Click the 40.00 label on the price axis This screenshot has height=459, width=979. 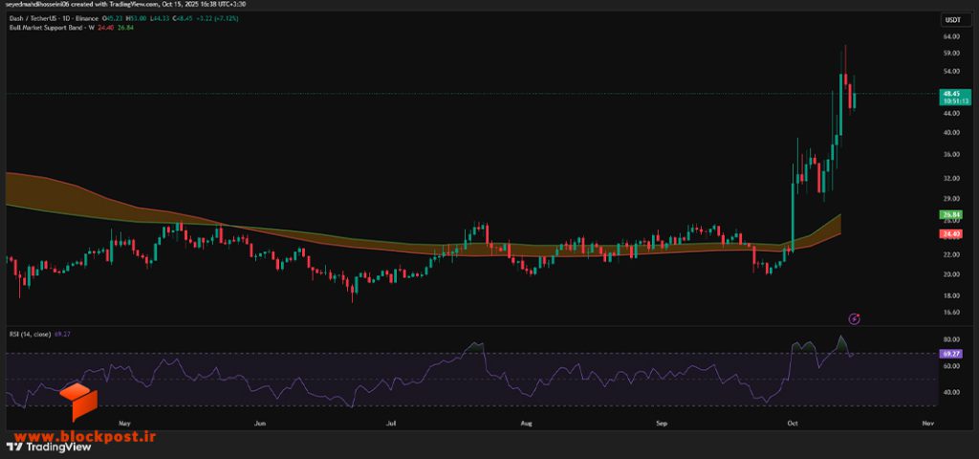[x=951, y=132]
